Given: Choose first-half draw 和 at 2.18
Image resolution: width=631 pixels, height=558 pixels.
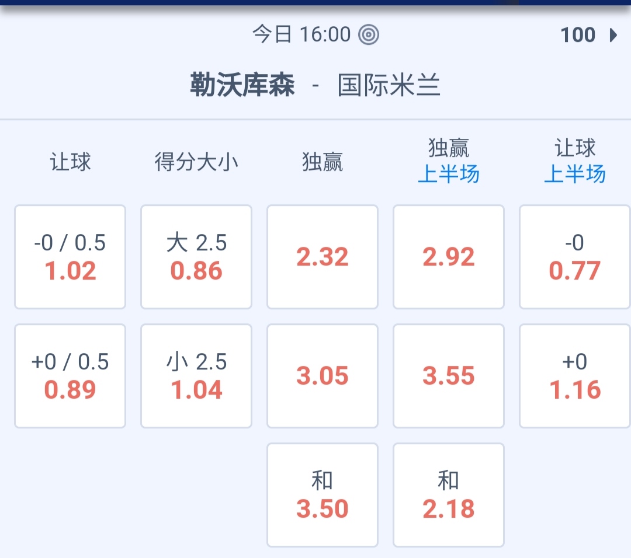Looking at the screenshot, I should 449,495.
